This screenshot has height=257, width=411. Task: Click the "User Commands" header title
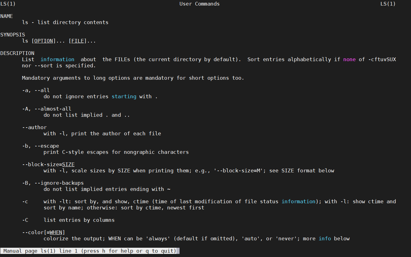pos(199,4)
